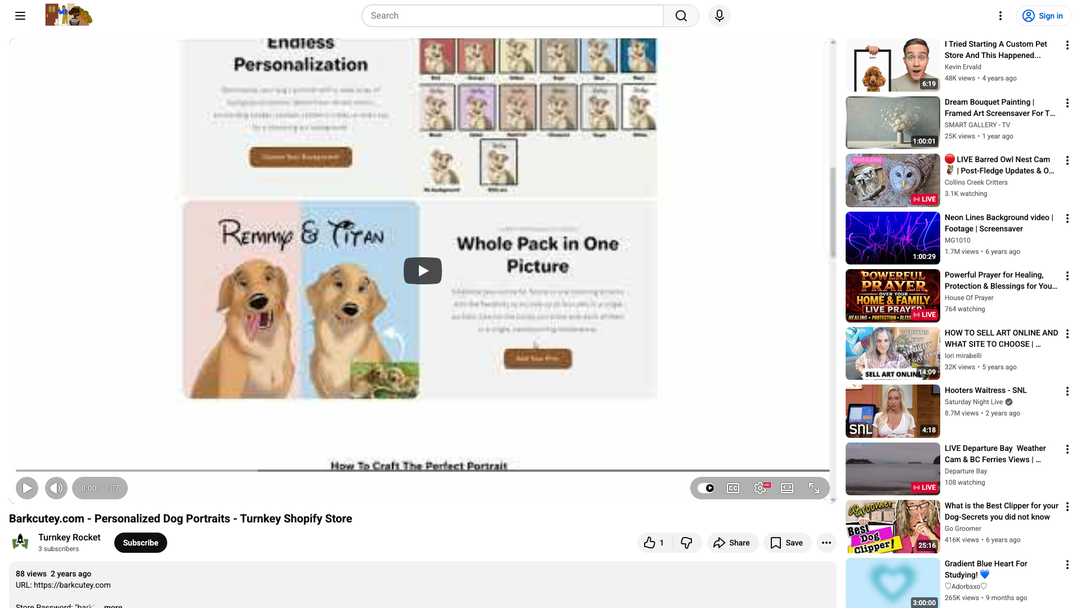Image resolution: width=1081 pixels, height=608 pixels.
Task: Open the Gradient Blue Heart thumbnail
Action: tap(893, 583)
